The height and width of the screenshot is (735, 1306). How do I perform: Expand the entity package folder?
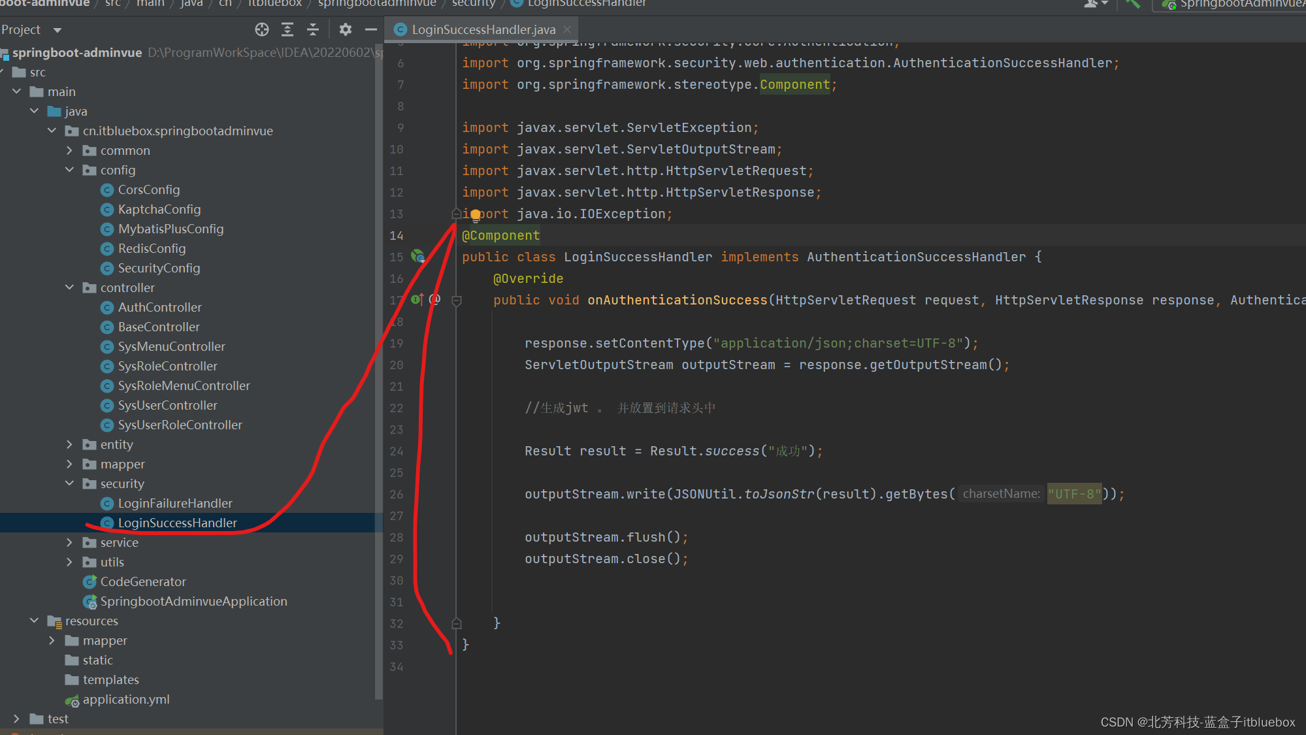point(70,444)
